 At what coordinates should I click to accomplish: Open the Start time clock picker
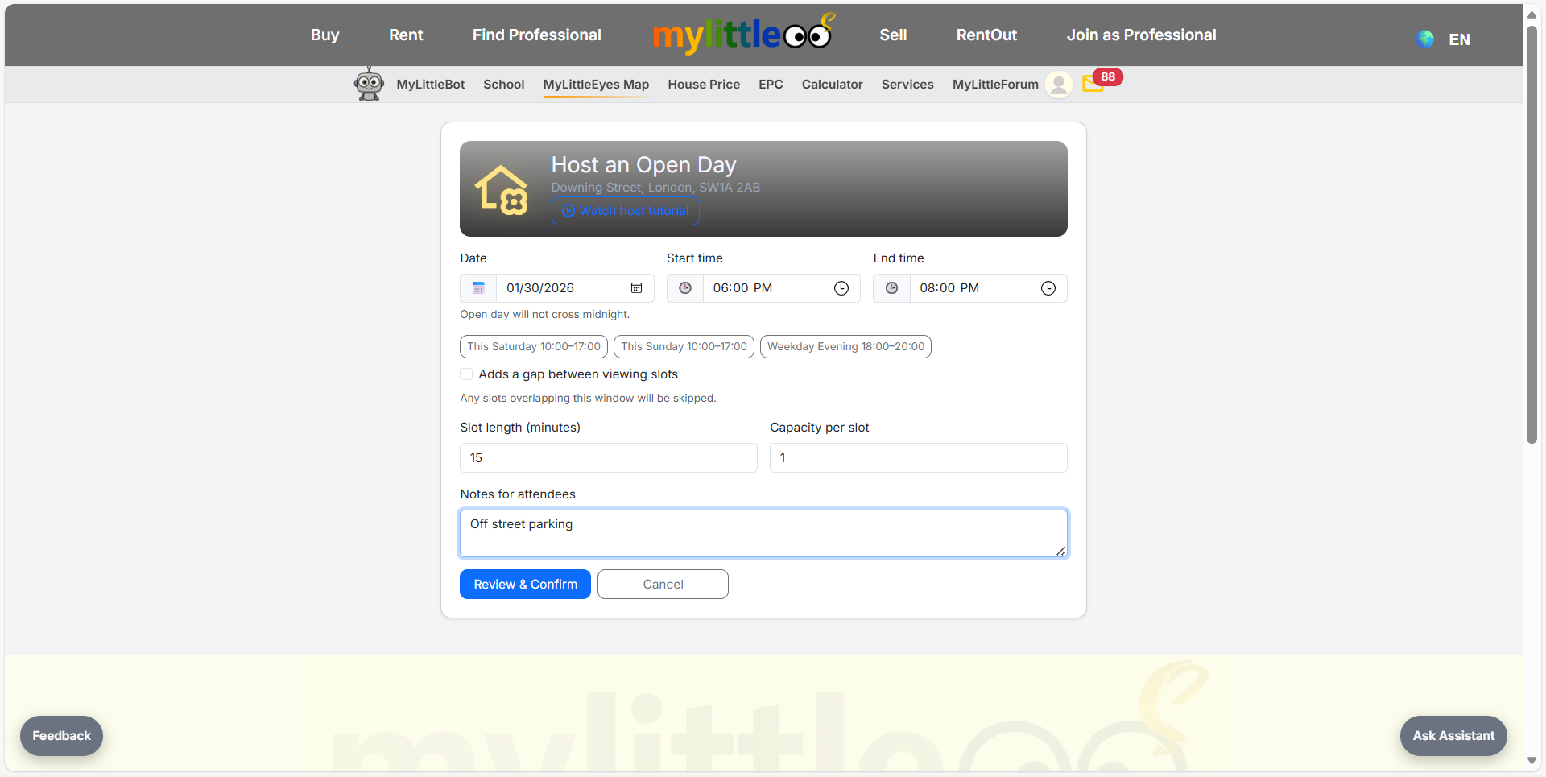[841, 288]
